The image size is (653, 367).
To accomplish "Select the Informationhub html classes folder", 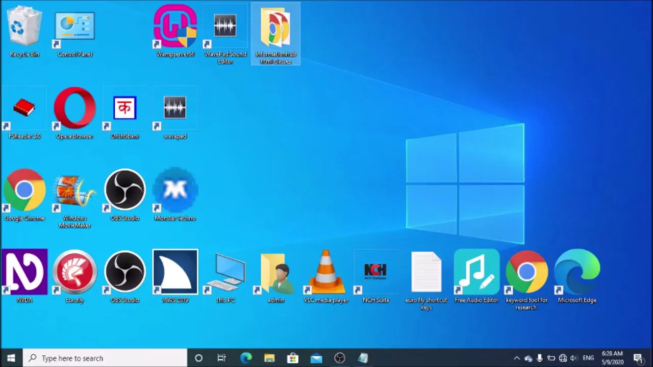I will [x=275, y=35].
